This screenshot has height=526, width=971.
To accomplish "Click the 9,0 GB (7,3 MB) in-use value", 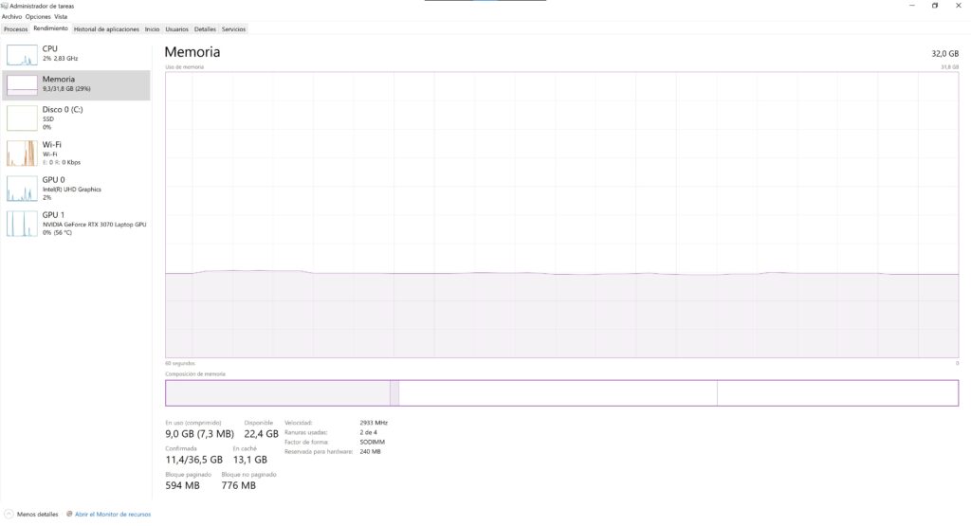I will (199, 434).
